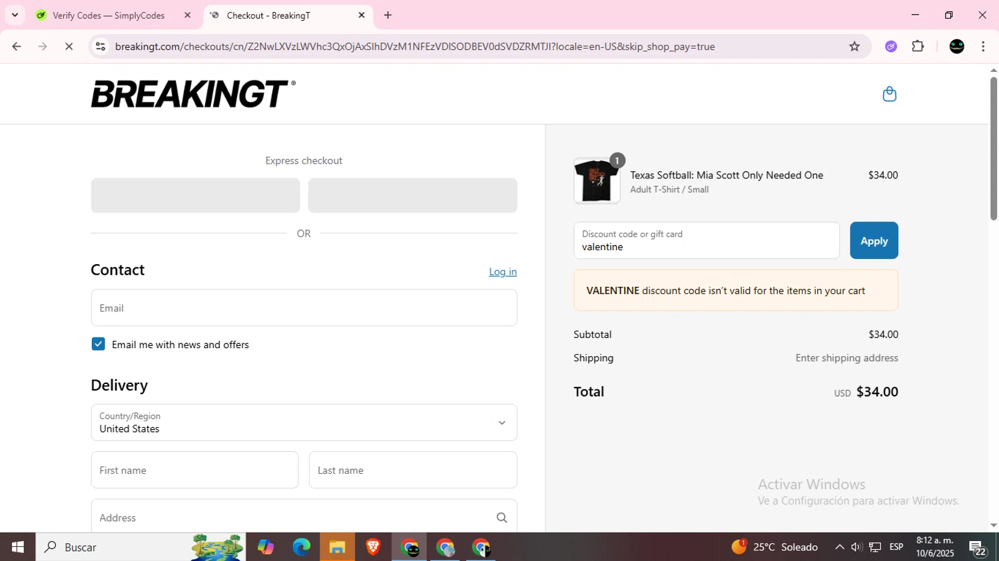This screenshot has width=999, height=561.
Task: Click address search magnifier icon
Action: [x=501, y=518]
